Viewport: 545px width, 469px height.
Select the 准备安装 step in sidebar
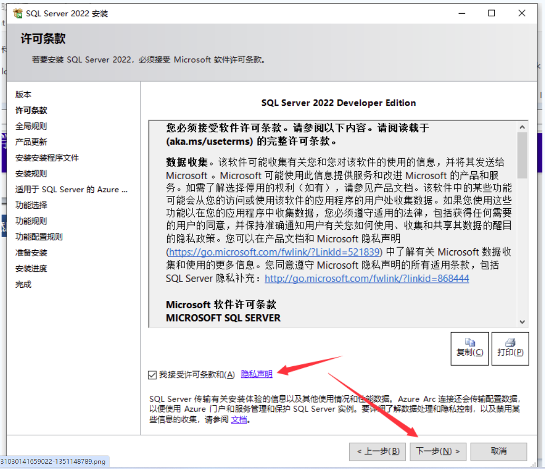31,253
